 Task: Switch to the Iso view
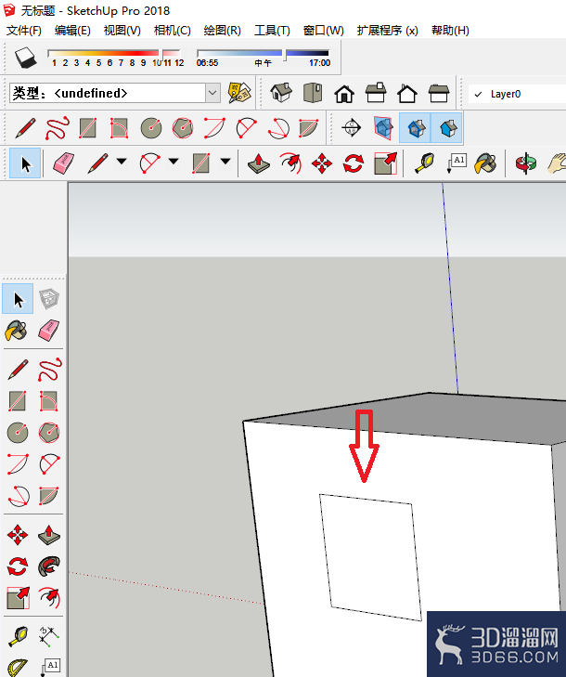coord(281,93)
